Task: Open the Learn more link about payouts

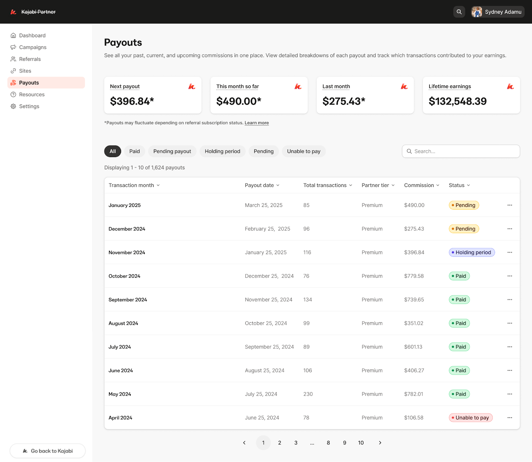Action: [256, 123]
